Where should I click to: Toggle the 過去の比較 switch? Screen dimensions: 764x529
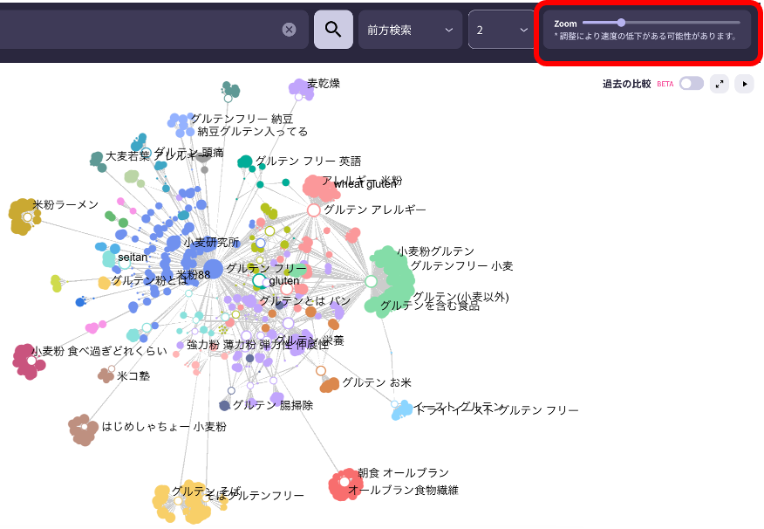[x=691, y=84]
